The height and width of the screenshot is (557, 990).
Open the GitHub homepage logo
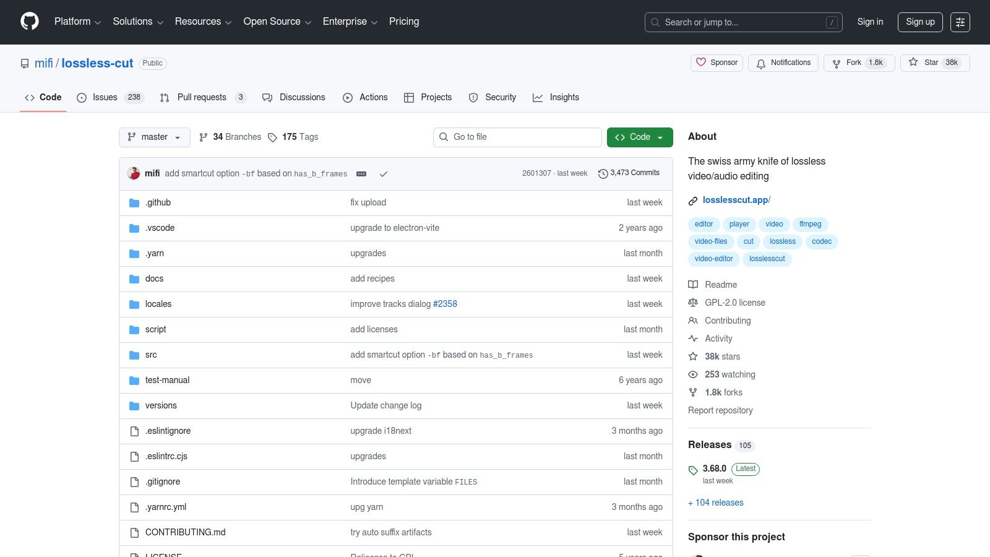[30, 22]
